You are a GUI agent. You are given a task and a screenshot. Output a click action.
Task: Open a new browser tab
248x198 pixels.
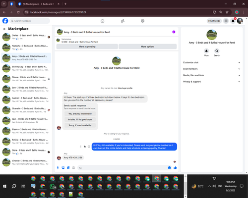65,4
